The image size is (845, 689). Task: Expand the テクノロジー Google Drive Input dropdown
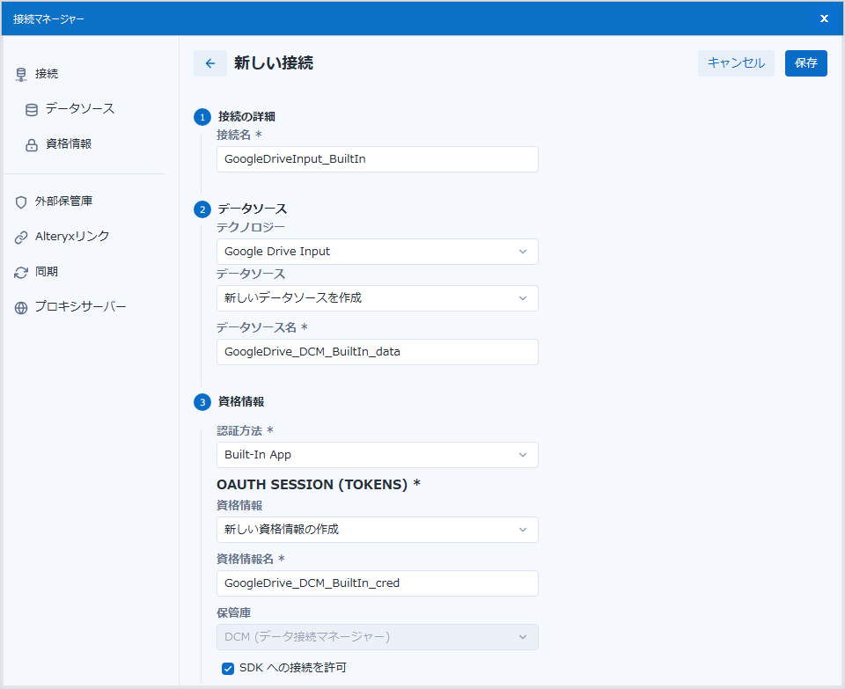pos(377,252)
